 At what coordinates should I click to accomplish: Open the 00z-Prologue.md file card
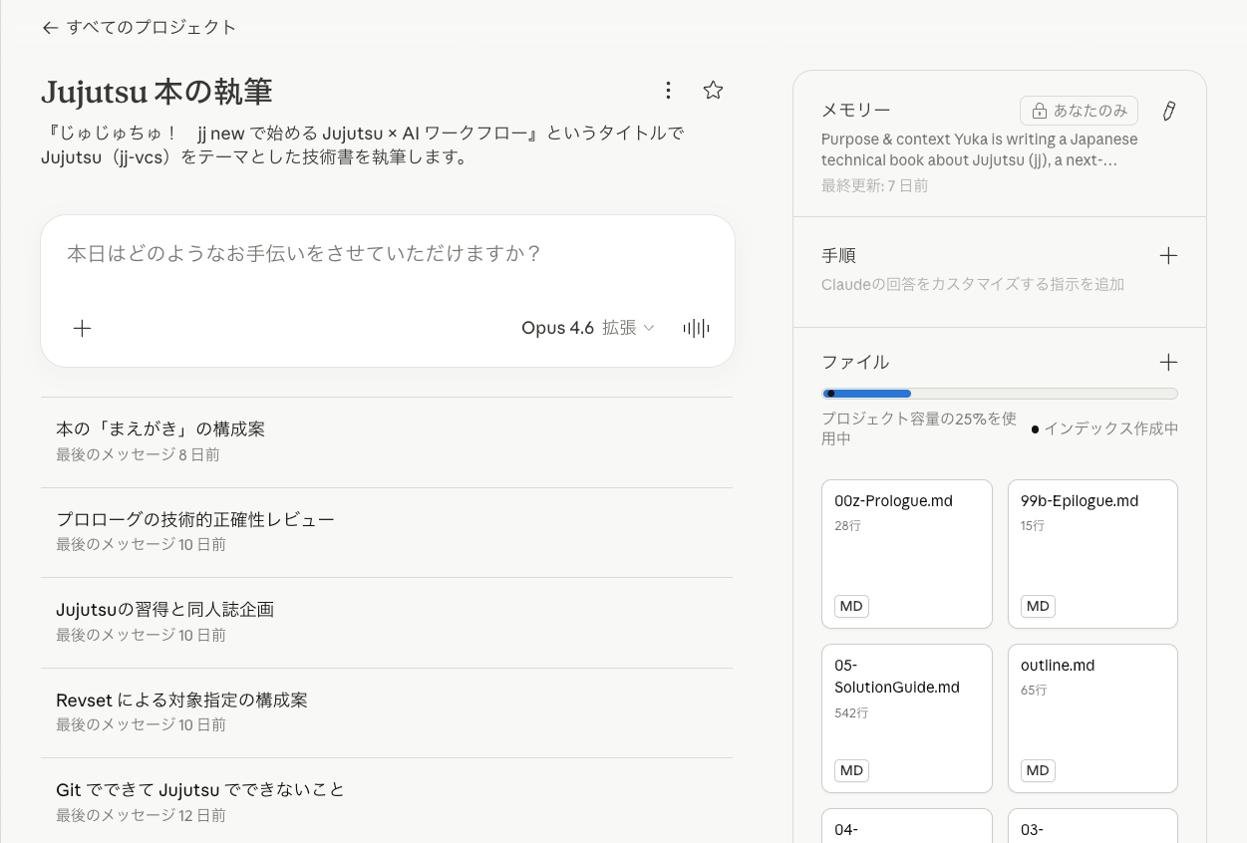tap(906, 554)
